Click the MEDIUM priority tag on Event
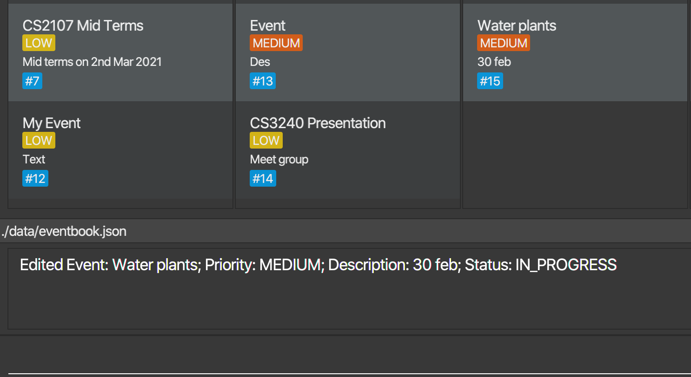The image size is (691, 377). click(x=276, y=43)
